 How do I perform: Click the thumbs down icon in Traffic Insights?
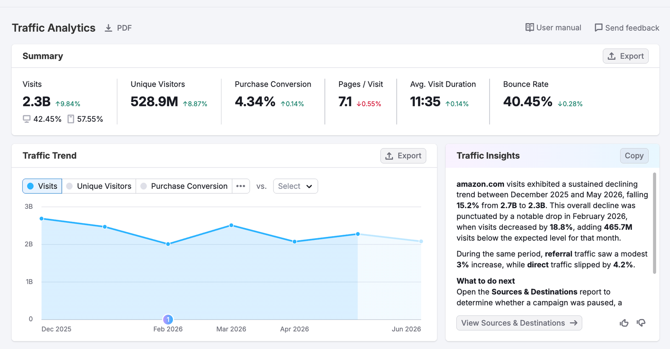click(x=641, y=323)
